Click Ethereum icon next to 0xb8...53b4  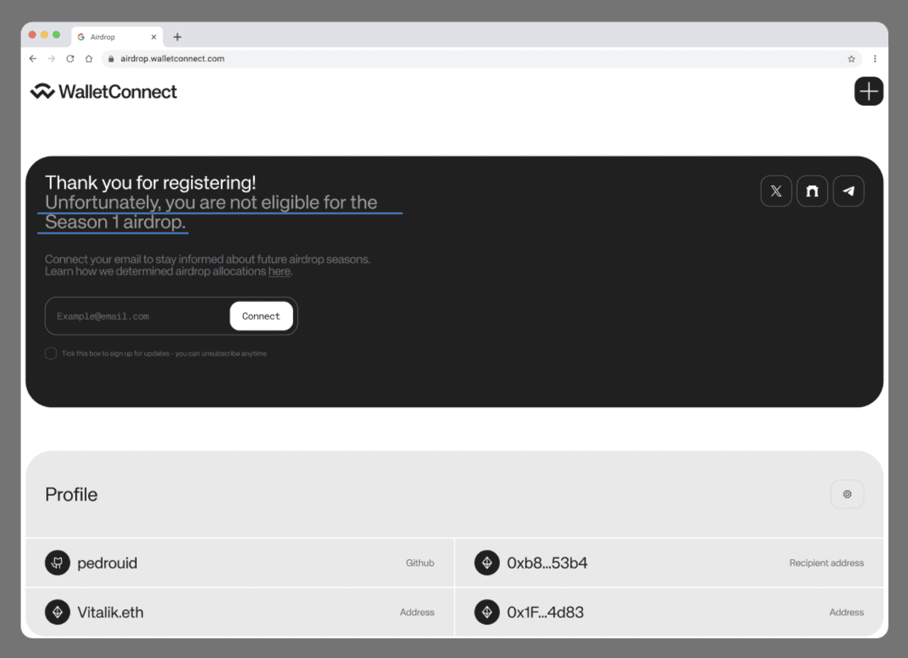coord(487,563)
